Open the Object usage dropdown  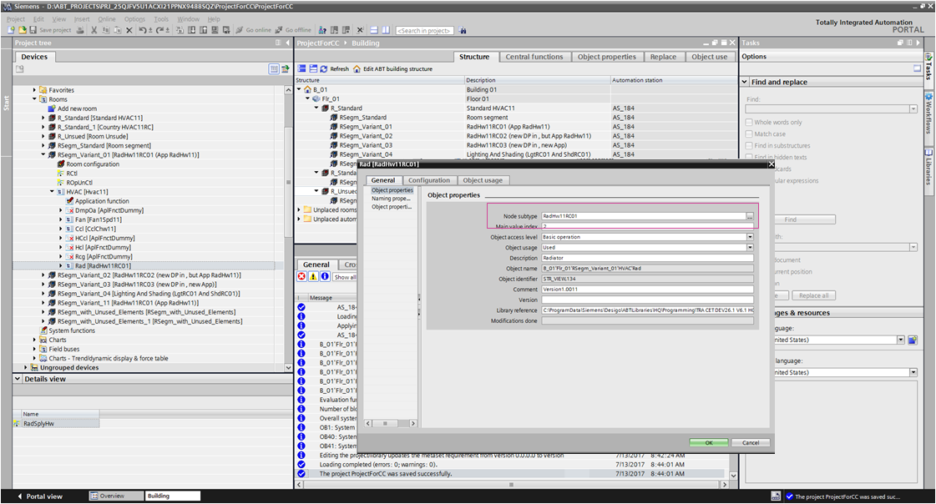point(751,246)
